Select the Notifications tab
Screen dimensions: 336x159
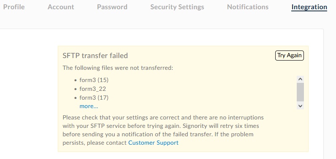click(x=248, y=7)
